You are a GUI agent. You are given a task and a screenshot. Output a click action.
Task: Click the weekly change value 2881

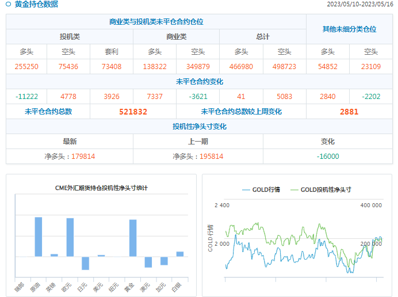click(349, 112)
